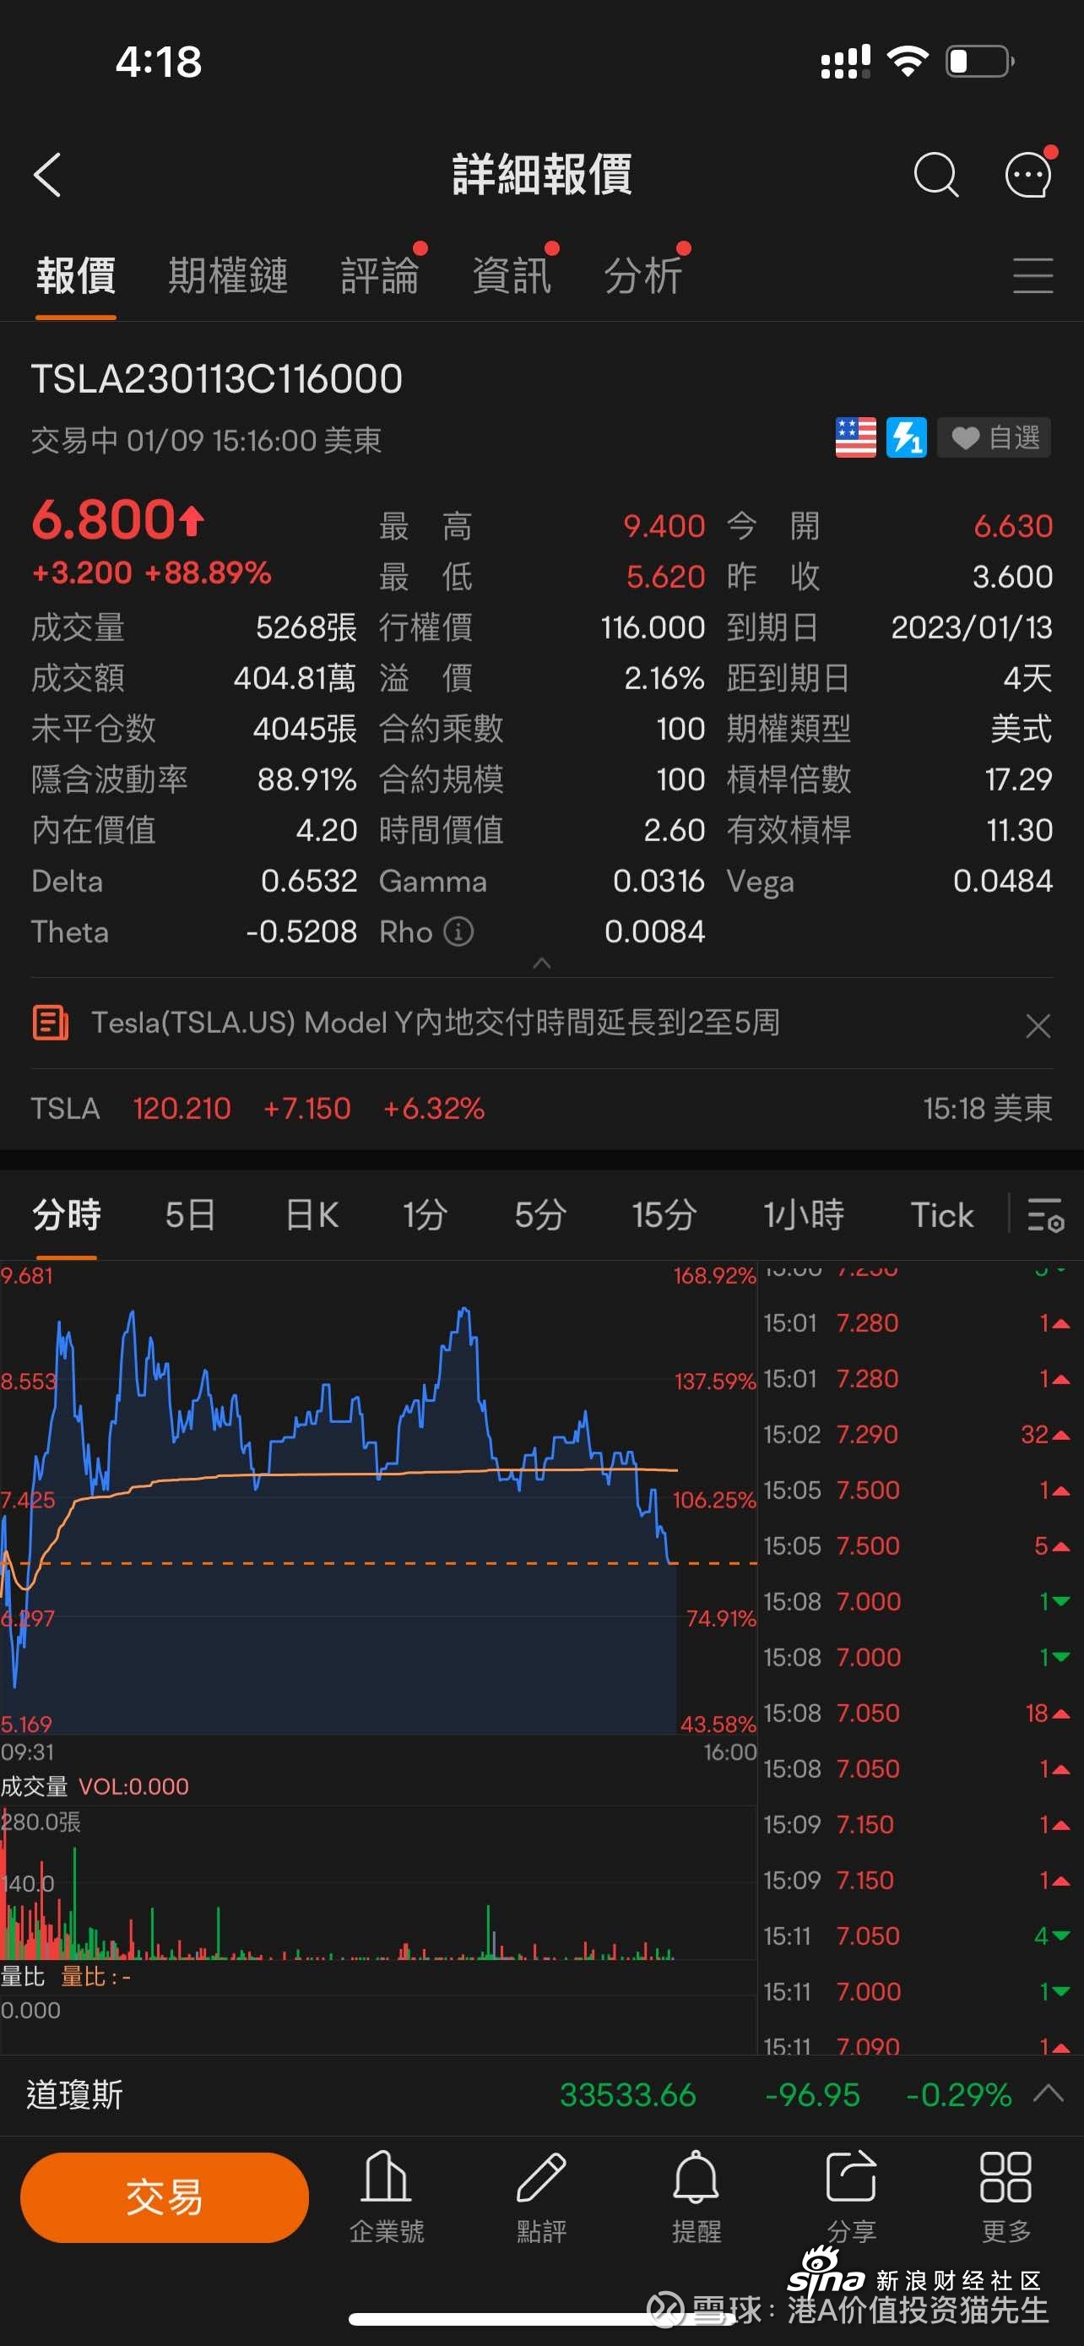Go back using the left arrow

click(x=47, y=174)
